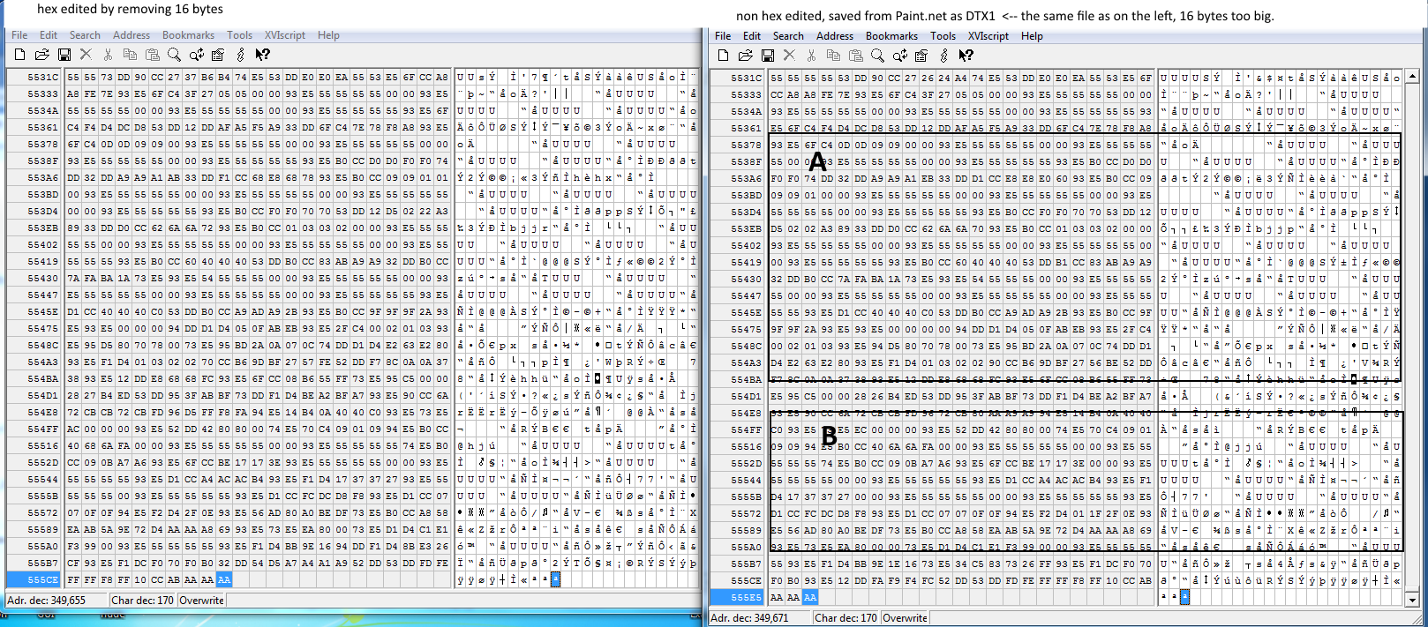Open the Address menu in left window
1428x627 pixels.
(x=132, y=35)
